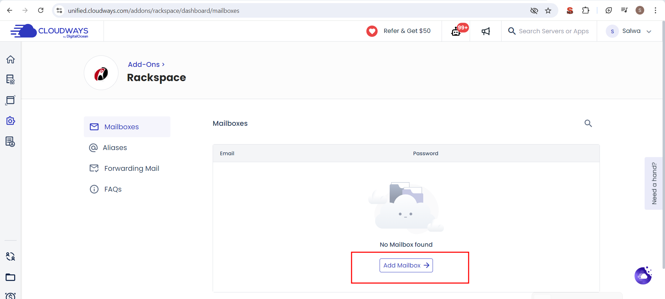Click the Password column header
This screenshot has width=665, height=299.
tap(426, 153)
